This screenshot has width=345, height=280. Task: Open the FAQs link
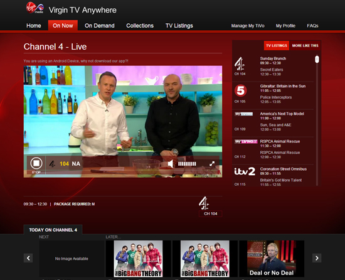point(312,26)
